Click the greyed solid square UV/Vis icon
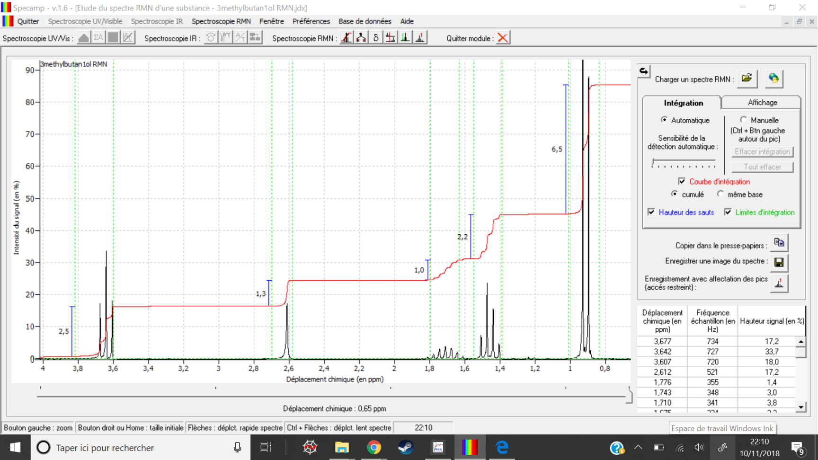818x460 pixels. coord(113,38)
